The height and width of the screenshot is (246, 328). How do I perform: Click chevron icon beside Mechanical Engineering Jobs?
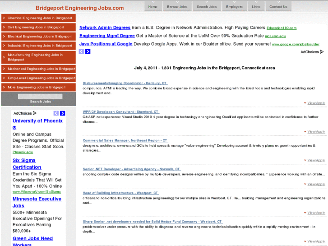(4, 69)
